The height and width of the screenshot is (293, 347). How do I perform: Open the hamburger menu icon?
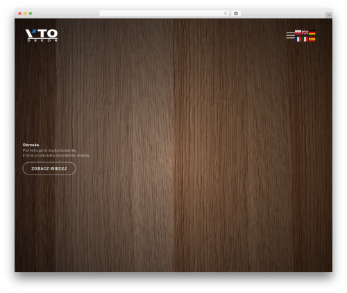tap(290, 35)
